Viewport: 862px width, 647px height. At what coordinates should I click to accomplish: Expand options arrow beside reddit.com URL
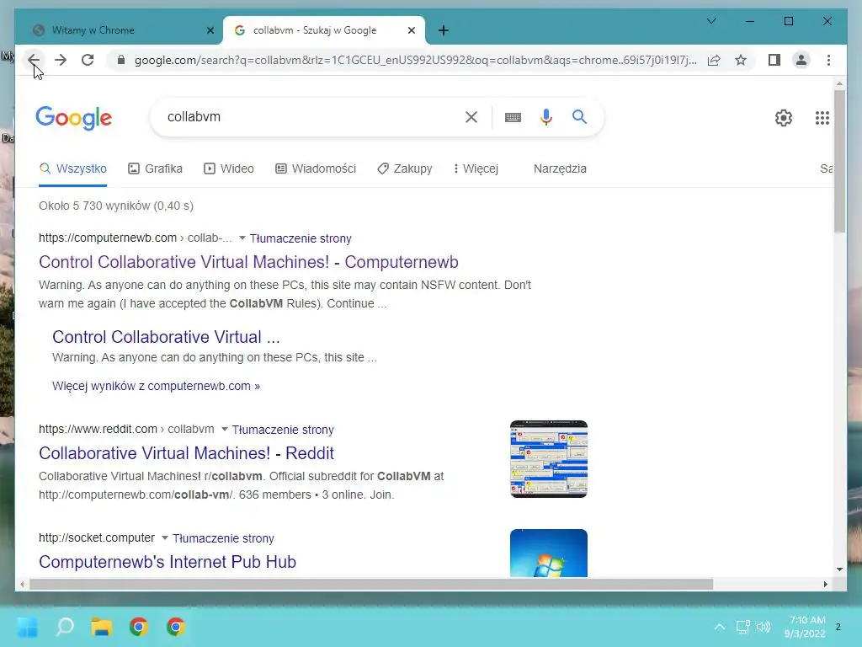coord(224,429)
